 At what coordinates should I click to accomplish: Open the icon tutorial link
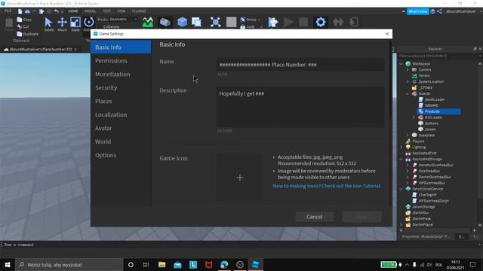tap(327, 186)
